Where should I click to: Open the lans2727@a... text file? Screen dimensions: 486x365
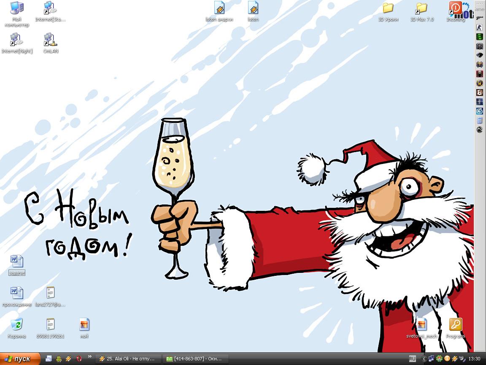[x=50, y=297]
